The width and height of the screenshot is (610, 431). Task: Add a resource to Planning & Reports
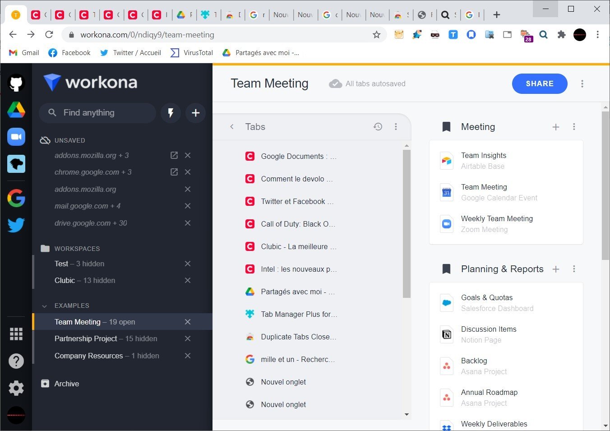556,269
